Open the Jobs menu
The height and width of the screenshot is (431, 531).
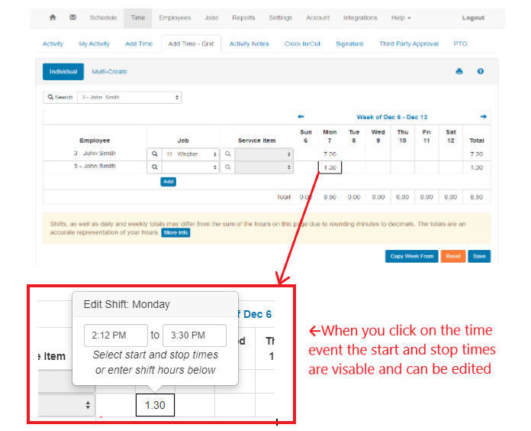coord(211,18)
